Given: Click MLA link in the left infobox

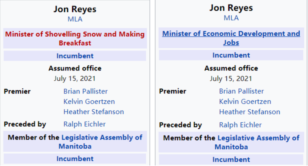Looking at the screenshot, I should (75, 19).
